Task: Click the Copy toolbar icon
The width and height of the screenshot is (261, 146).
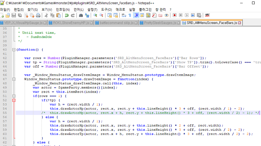Action: pyautogui.click(x=53, y=16)
